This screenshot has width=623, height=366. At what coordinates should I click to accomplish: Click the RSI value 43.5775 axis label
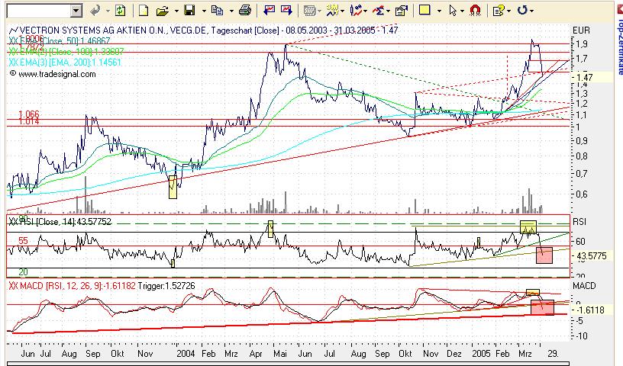click(x=592, y=256)
